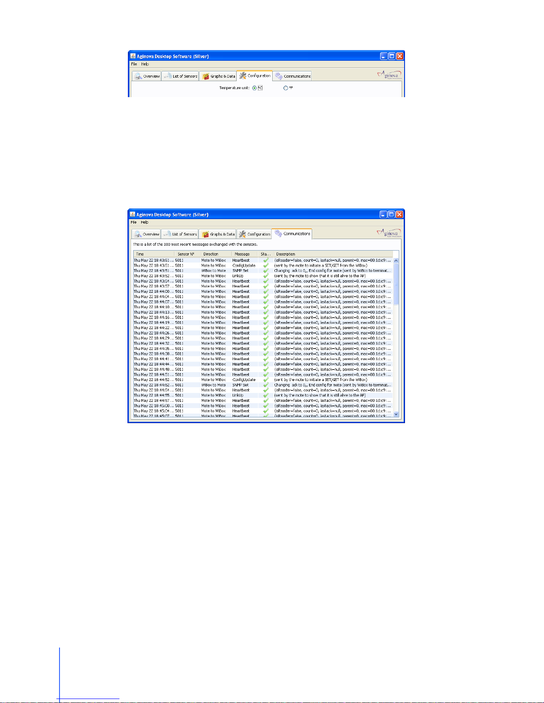Click the Sta... status column header
Screen dimensions: 544x703
pos(266,254)
